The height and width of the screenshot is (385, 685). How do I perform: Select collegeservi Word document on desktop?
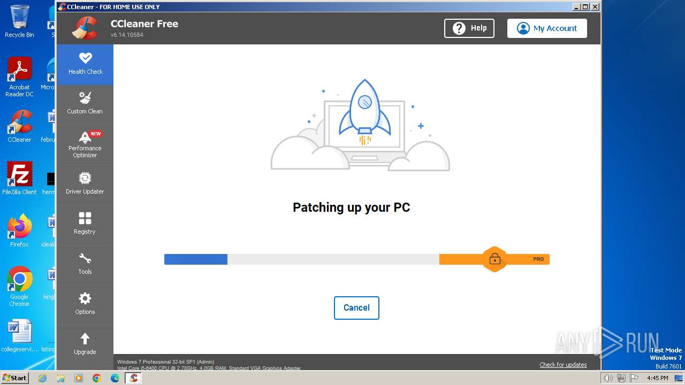tap(19, 336)
